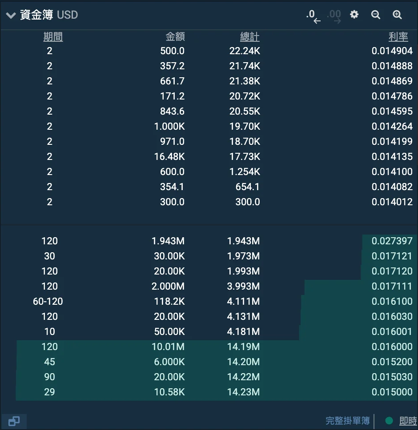Click the 3.993M total cell
This screenshot has width=418, height=430.
[243, 286]
